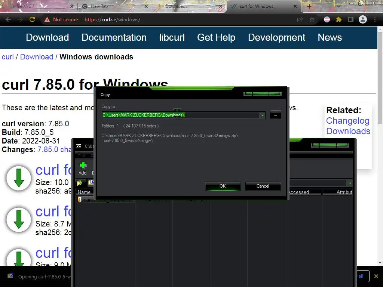Open the Development menu
Screen dimensions: 383x287
click(x=276, y=37)
